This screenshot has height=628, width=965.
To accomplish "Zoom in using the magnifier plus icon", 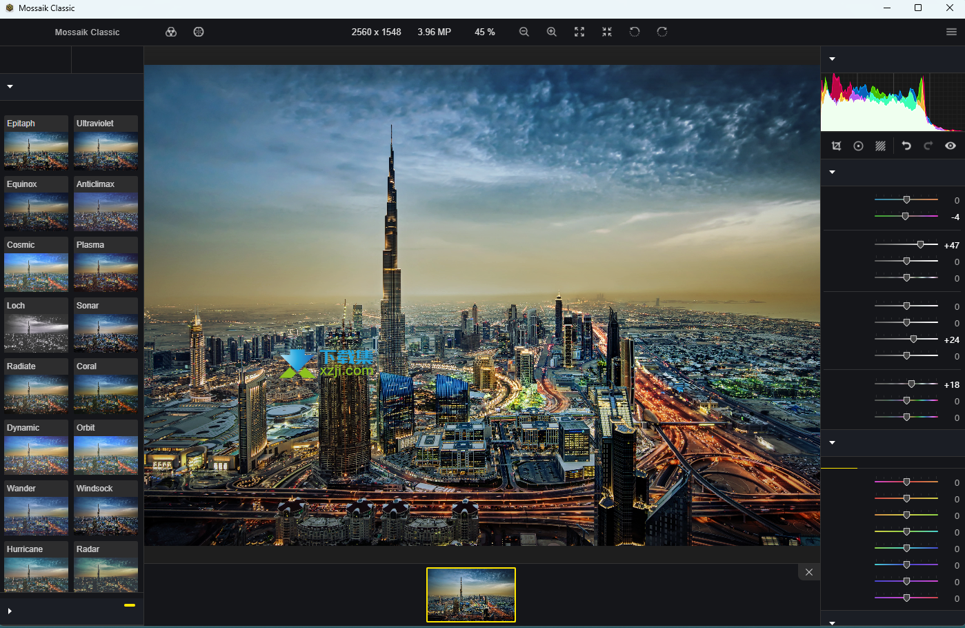I will click(552, 32).
